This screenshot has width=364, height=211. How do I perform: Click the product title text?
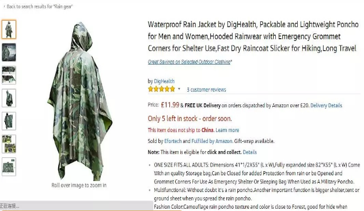click(x=253, y=36)
